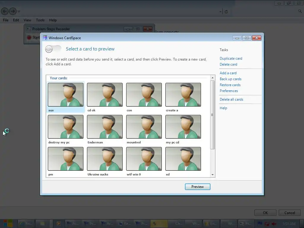Click the media player taskbar icon
The image size is (304, 228).
[x=58, y=224]
